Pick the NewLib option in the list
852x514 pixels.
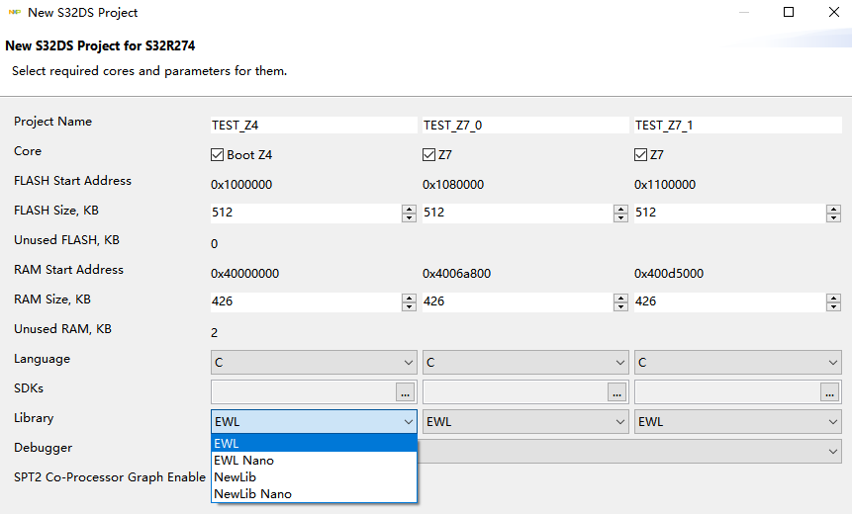point(235,477)
